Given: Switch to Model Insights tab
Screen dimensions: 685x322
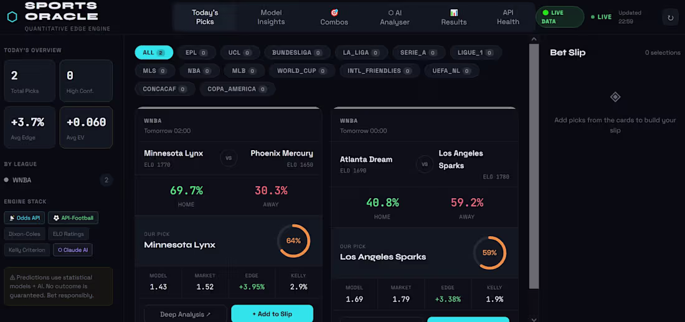Looking at the screenshot, I should click(271, 17).
